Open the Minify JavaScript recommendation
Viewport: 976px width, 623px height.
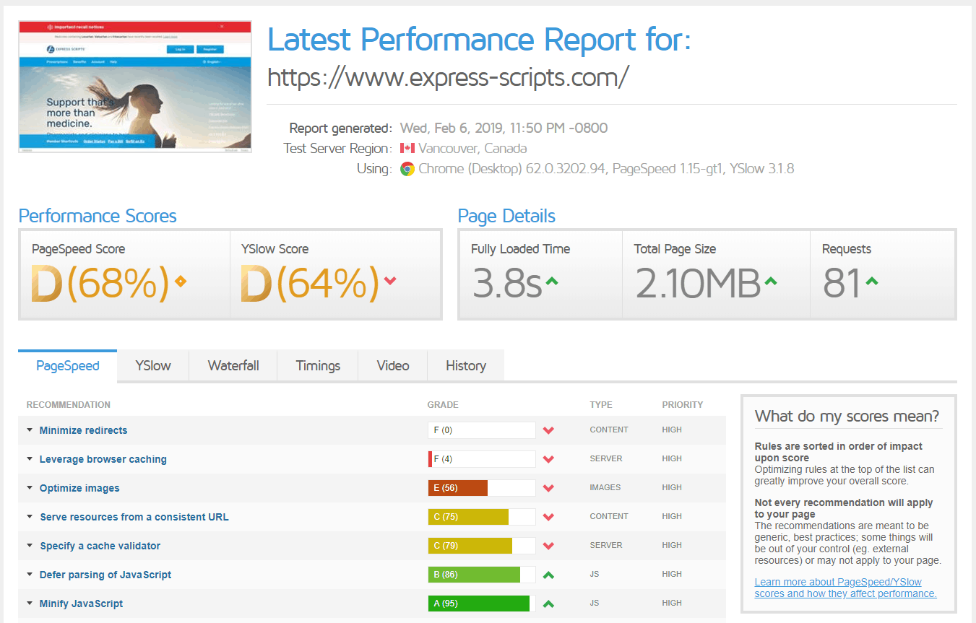pos(82,604)
